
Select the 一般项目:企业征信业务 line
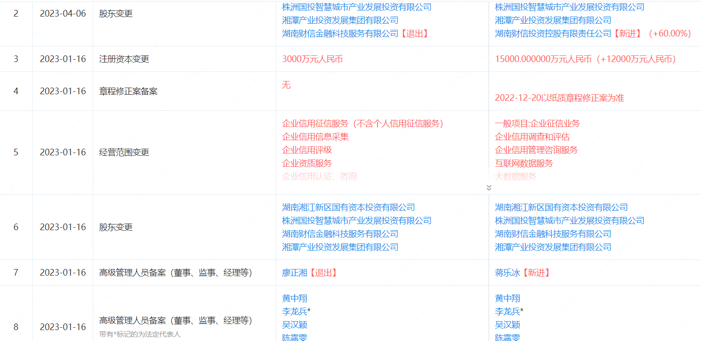[537, 124]
